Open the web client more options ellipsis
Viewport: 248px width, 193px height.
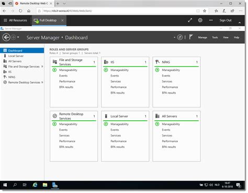point(211,20)
